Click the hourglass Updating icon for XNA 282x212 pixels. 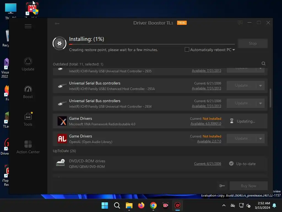232,121
